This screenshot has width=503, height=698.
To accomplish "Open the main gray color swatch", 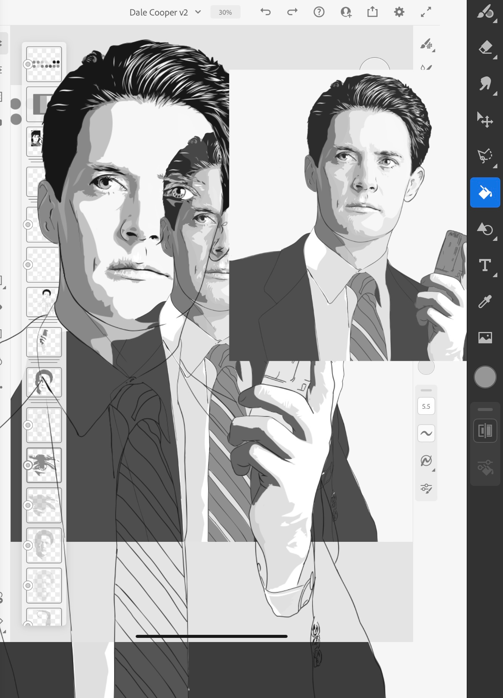I will (x=485, y=377).
